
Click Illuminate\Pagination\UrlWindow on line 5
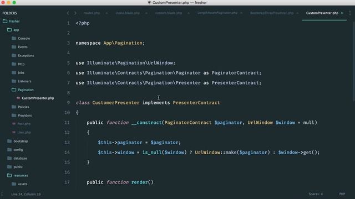(x=130, y=62)
